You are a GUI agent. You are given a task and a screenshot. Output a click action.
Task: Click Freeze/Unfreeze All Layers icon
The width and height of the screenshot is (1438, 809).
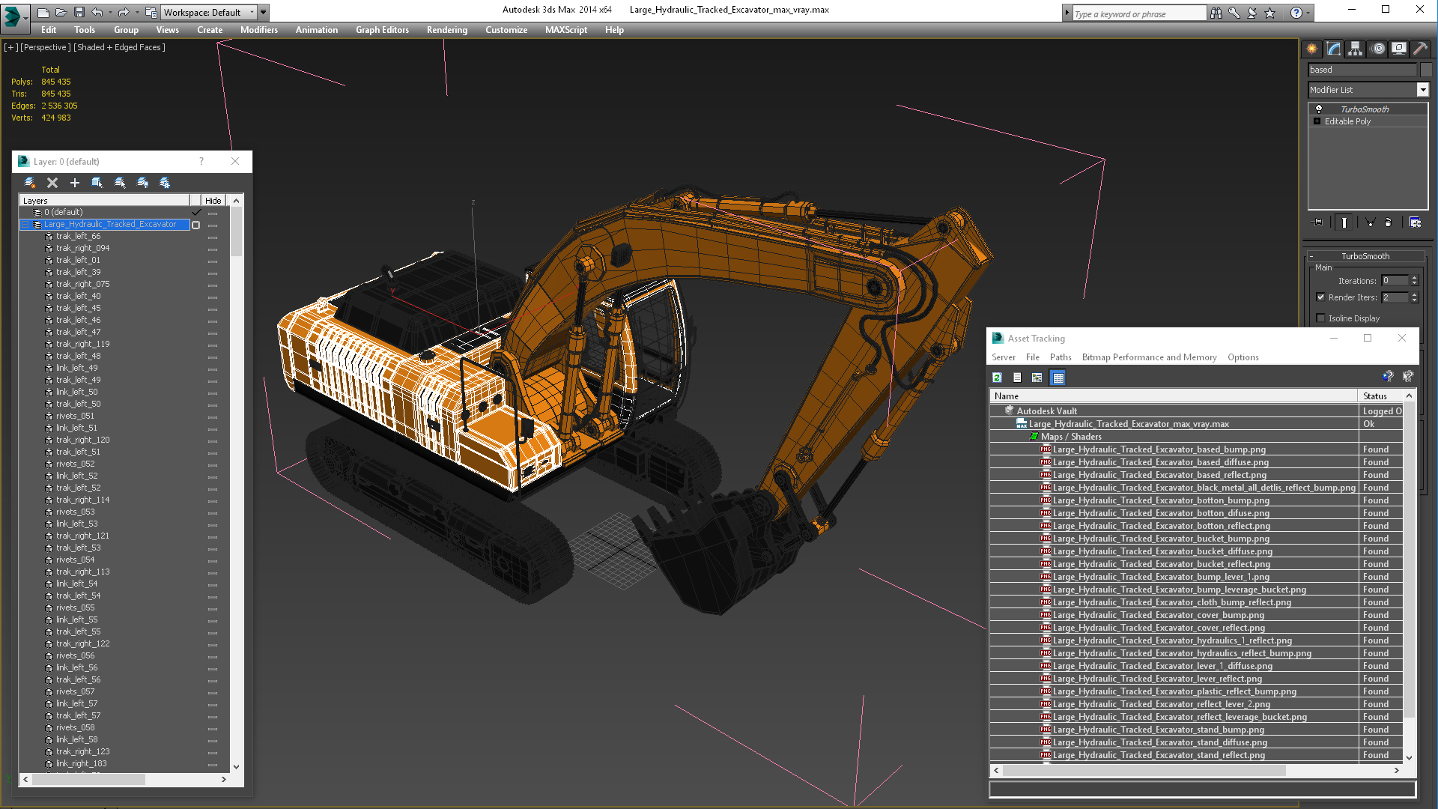click(165, 183)
